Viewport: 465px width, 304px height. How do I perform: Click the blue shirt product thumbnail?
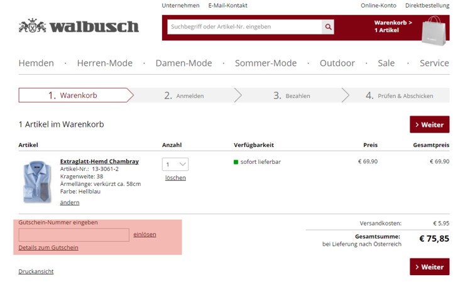37,182
